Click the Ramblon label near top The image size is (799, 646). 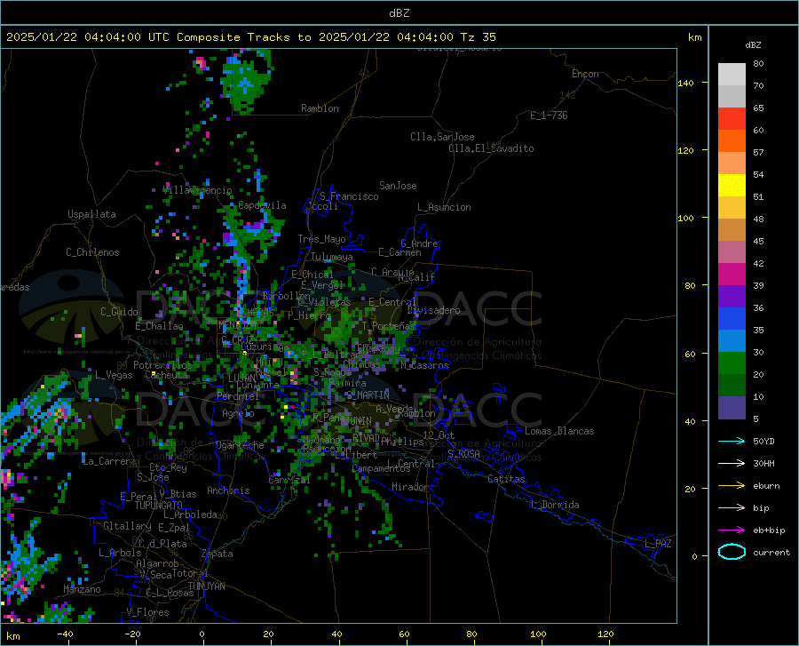(x=320, y=108)
